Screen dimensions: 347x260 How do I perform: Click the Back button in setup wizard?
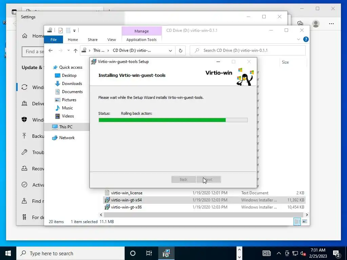pyautogui.click(x=183, y=179)
